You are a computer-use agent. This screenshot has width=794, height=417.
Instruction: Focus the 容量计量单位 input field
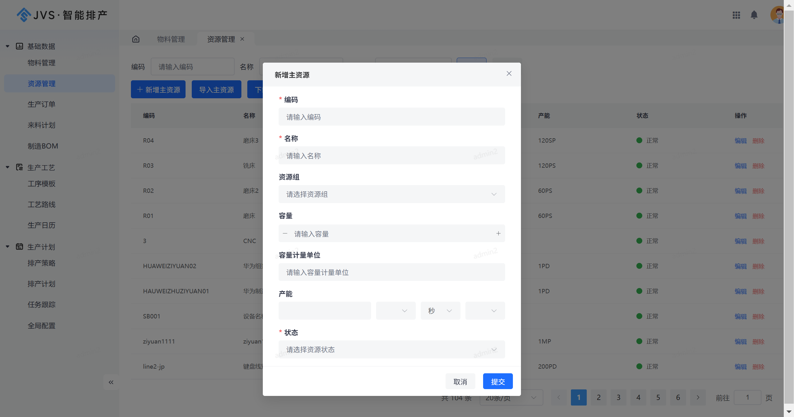click(391, 273)
